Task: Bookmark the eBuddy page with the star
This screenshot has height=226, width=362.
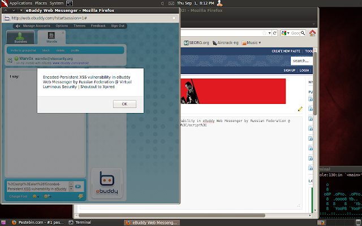Action: click(x=174, y=18)
